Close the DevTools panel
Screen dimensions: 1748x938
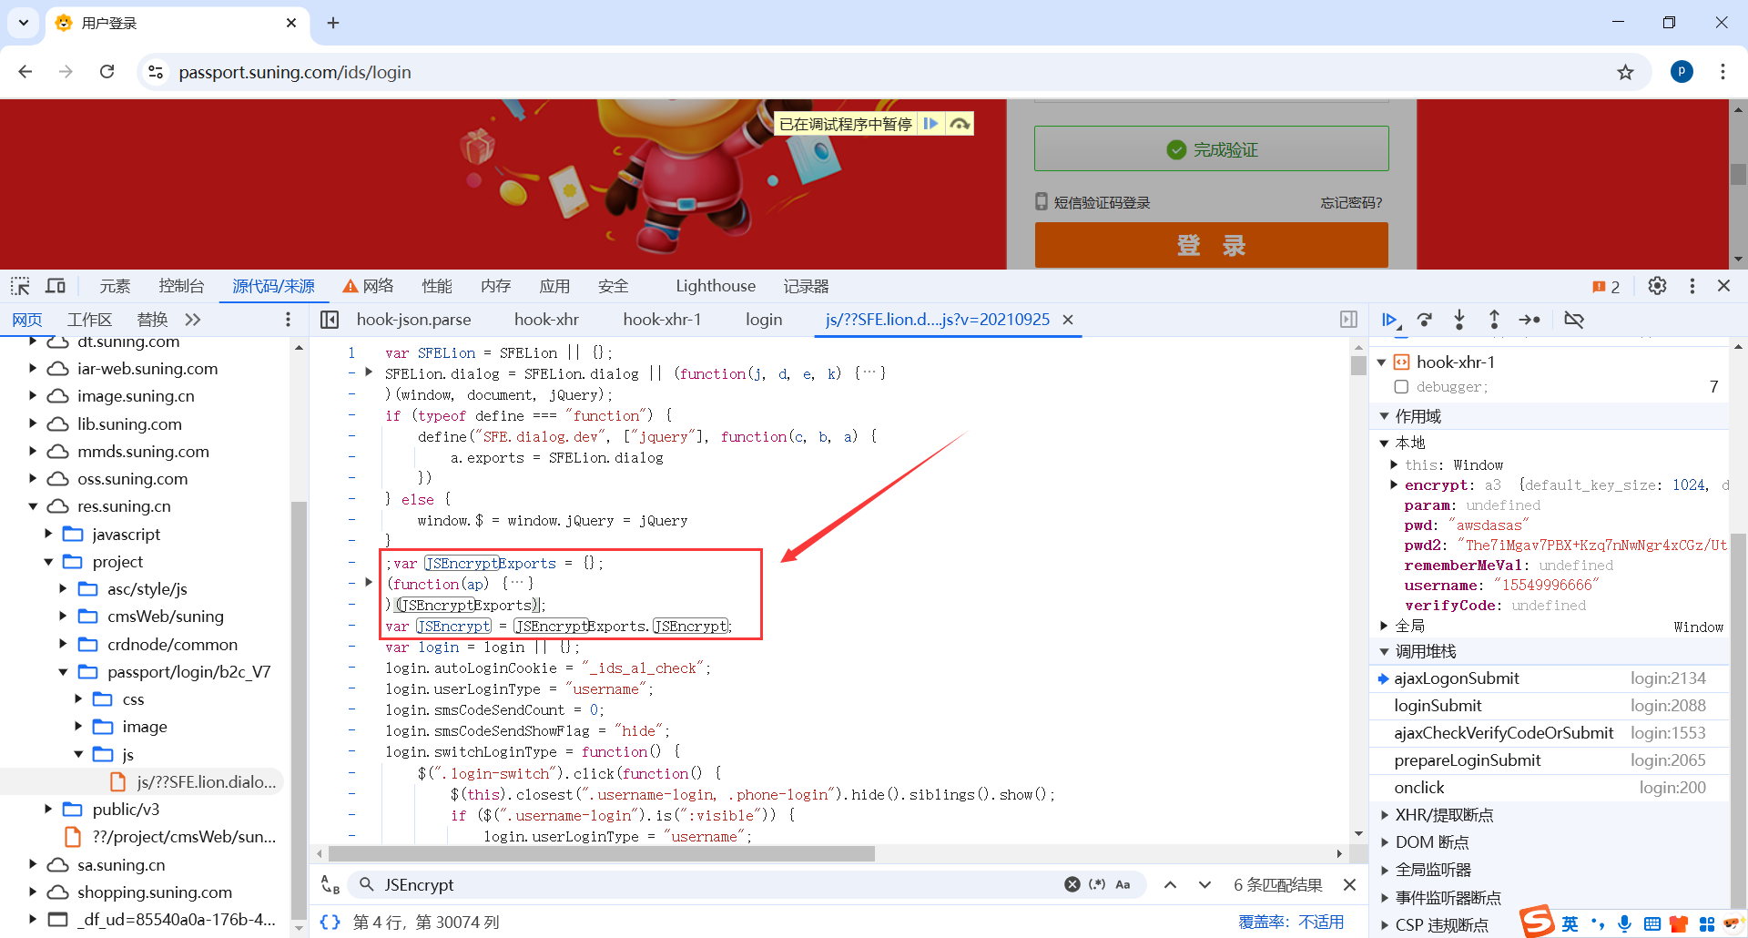click(x=1723, y=286)
